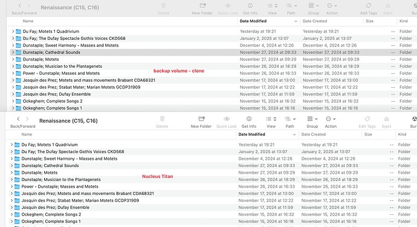417x227 pixels.
Task: Go back in Nucleus Titan window
Action: click(18, 119)
